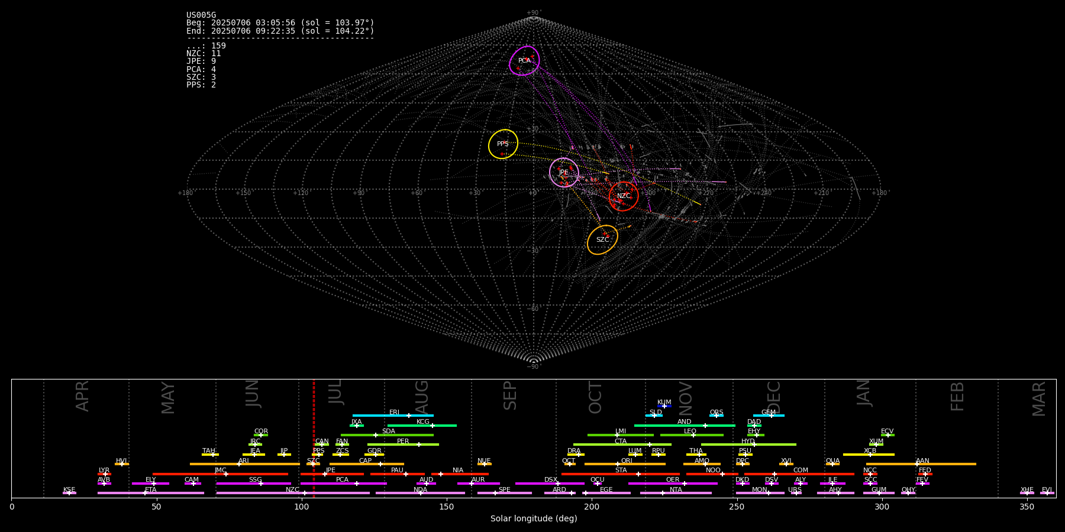Image resolution: width=1065 pixels, height=532 pixels.
Task: Select the ARI shower bar in timeline
Action: [x=245, y=464]
